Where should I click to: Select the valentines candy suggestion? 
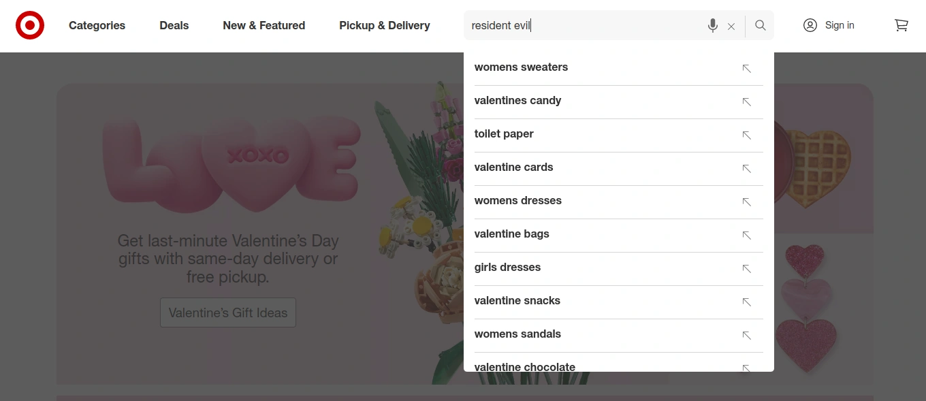pyautogui.click(x=517, y=100)
